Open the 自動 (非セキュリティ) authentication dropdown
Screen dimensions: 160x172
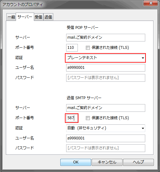click(106, 128)
